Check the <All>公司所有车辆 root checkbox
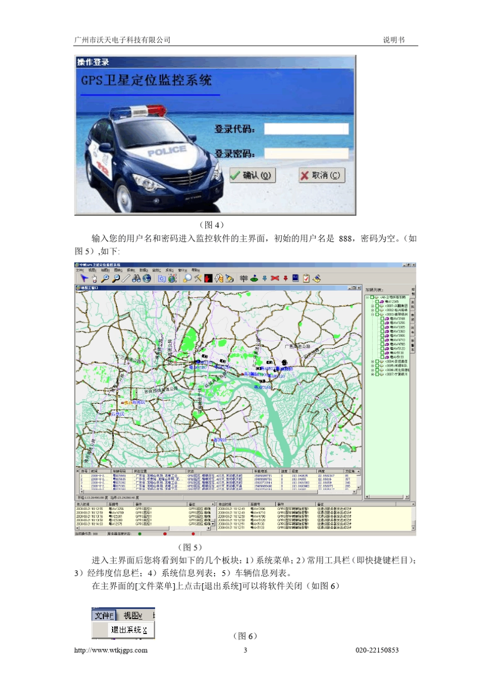The height and width of the screenshot is (695, 491). click(372, 297)
